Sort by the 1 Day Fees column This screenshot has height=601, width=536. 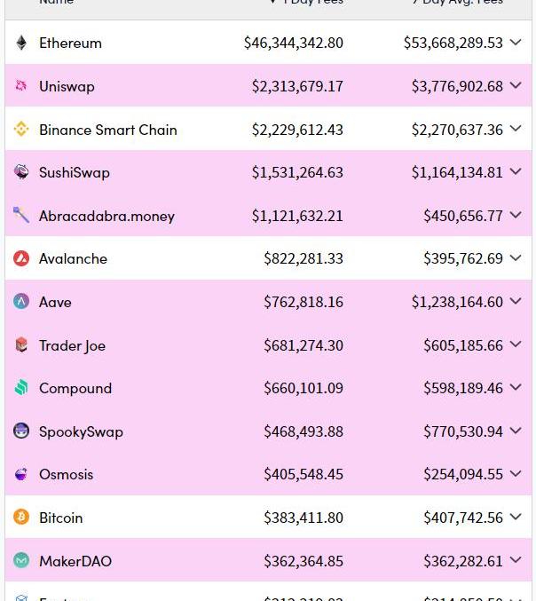[x=306, y=2]
